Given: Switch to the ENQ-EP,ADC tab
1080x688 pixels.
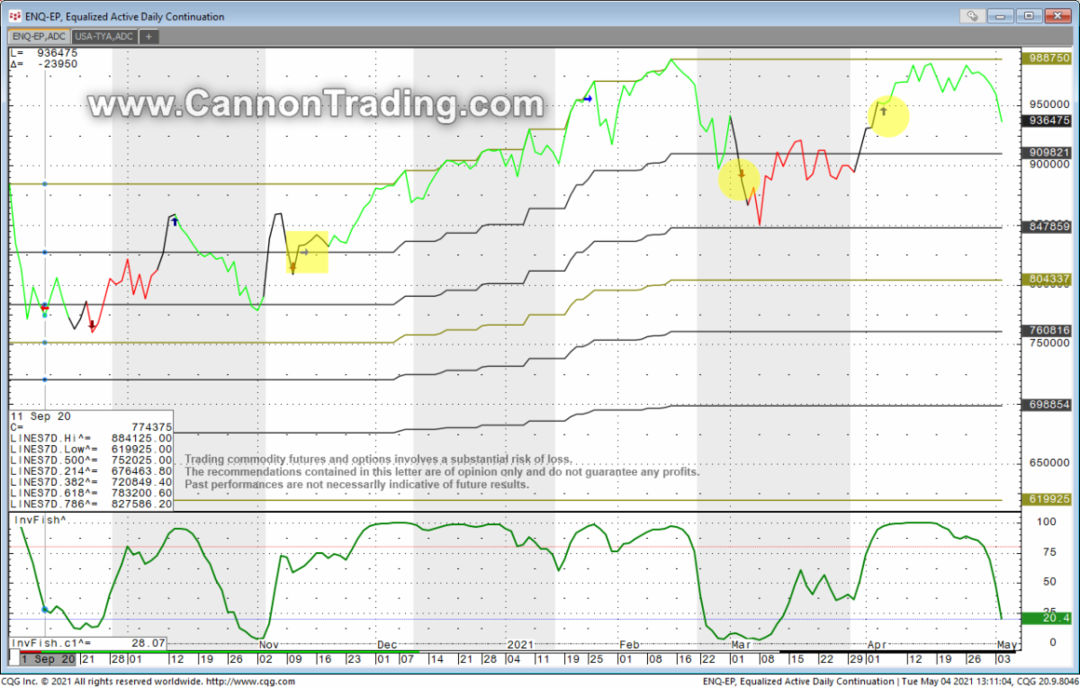Looking at the screenshot, I should pyautogui.click(x=39, y=37).
